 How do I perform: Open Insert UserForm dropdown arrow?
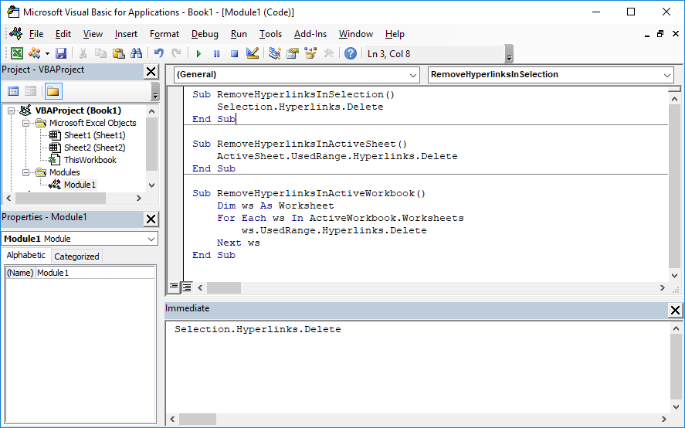[x=47, y=54]
